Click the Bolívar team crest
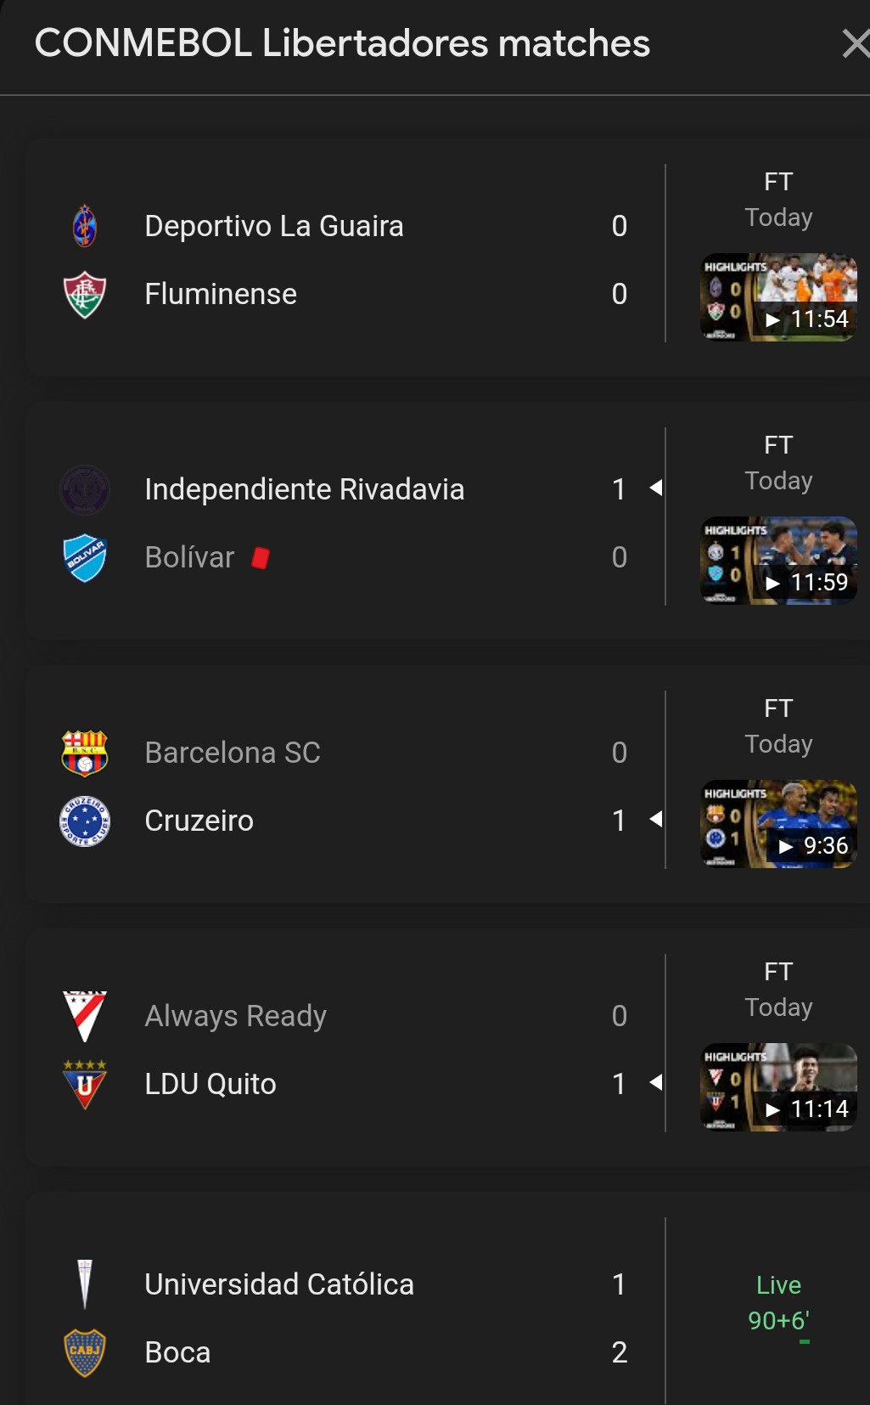870x1405 pixels. 85,557
